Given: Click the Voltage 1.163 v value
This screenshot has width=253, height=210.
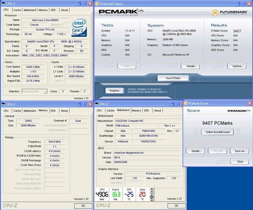Looking at the screenshot, I should (61, 34).
